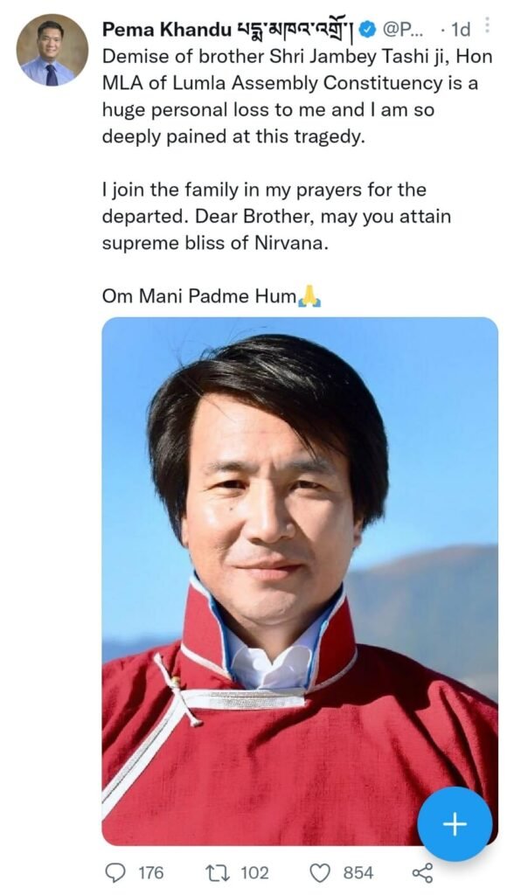The width and height of the screenshot is (514, 895).
Task: Open tweet via 'Demise of brother' paragraph
Action: pyautogui.click(x=297, y=97)
